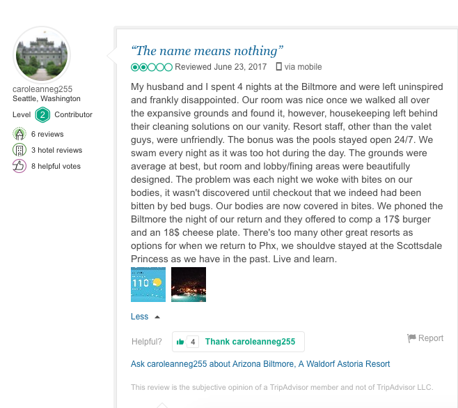This screenshot has height=408, width=458.
Task: Open review title "The name means nothing"
Action: tap(207, 50)
